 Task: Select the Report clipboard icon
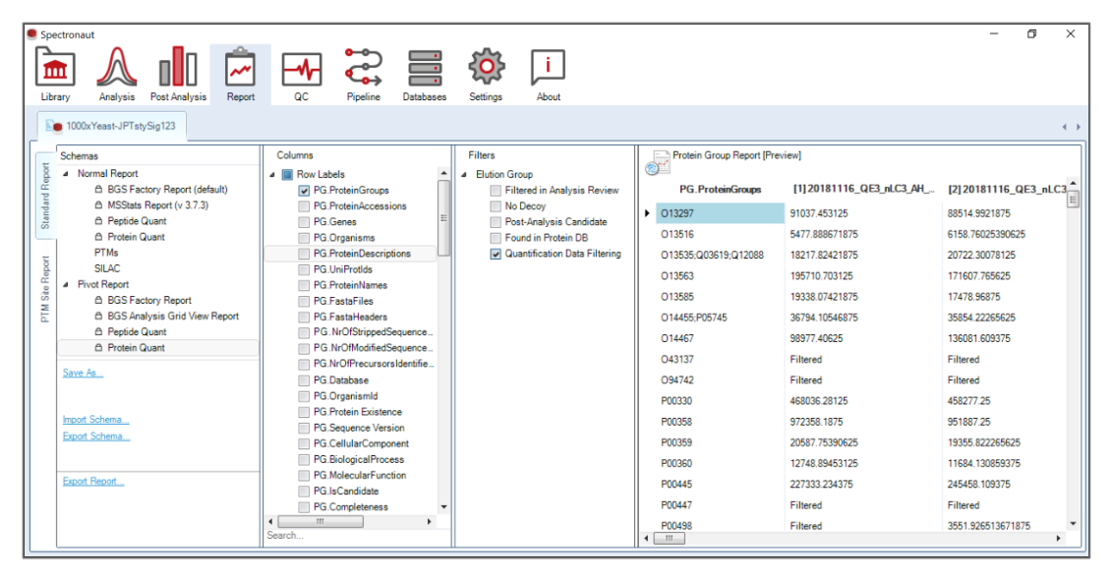point(240,68)
